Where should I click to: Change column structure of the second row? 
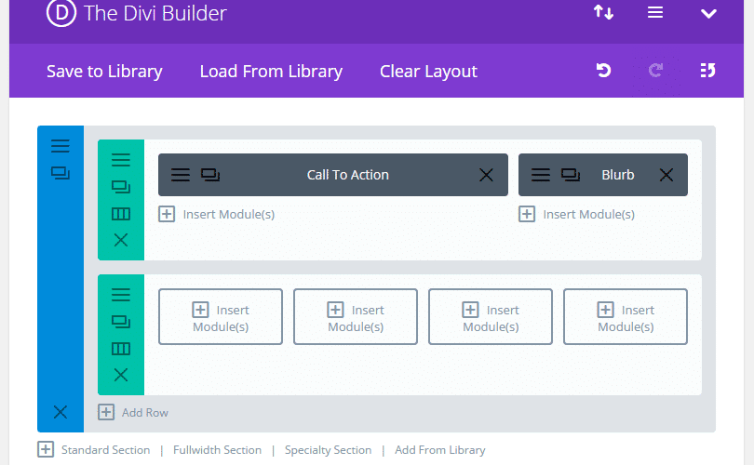tap(121, 349)
